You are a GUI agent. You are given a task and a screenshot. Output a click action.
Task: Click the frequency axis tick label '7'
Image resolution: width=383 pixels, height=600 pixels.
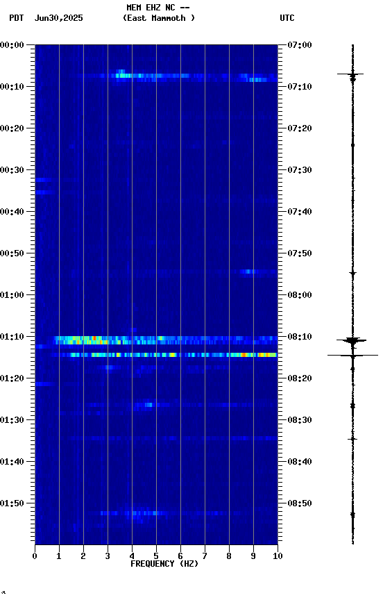205,556
